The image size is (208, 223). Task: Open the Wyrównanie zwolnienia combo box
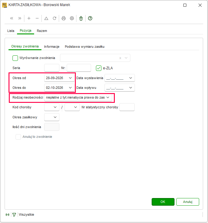click(x=95, y=58)
